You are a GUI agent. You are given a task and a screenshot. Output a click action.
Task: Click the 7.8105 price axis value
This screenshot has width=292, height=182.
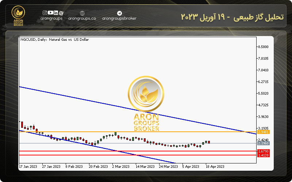263,59
